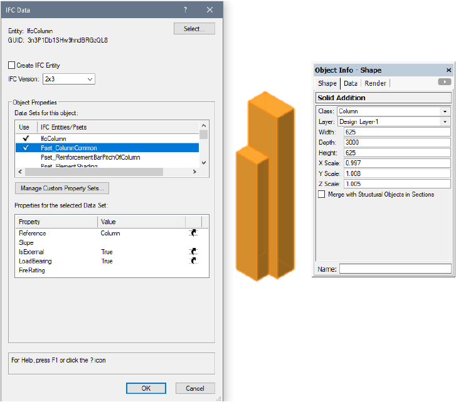The width and height of the screenshot is (456, 402).
Task: Click the data mapping arrow icon for Reference row
Action: (x=193, y=233)
